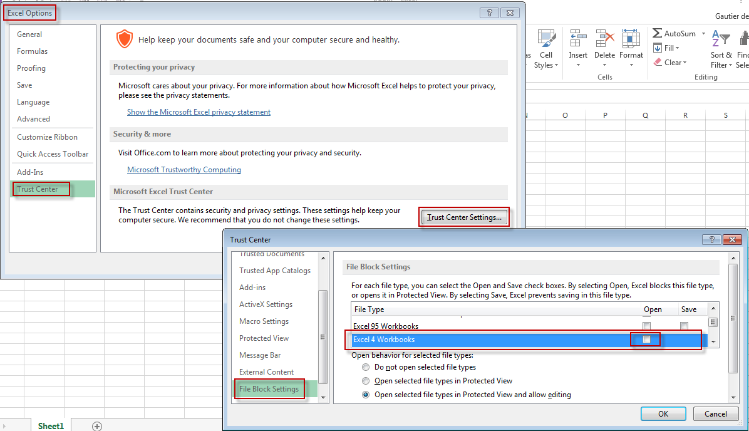This screenshot has height=431, width=749.
Task: Click Trust Center Settings button
Action: tap(464, 217)
